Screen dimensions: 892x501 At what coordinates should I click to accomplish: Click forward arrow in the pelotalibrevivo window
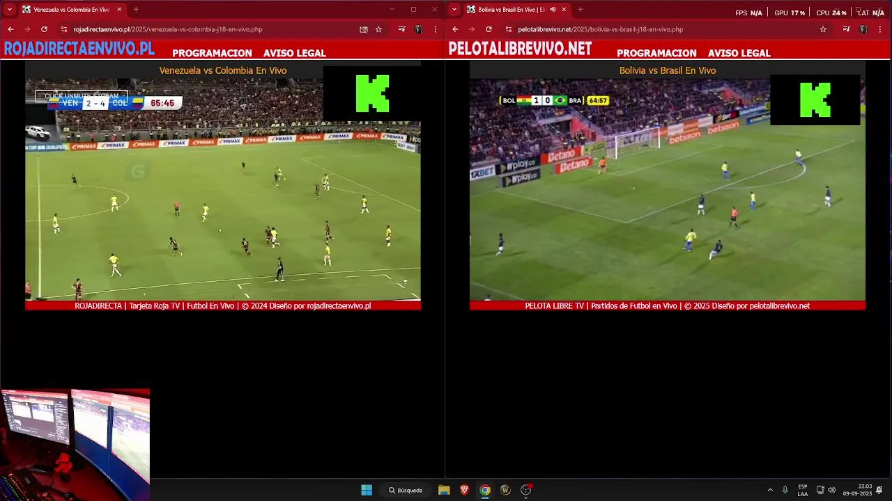click(x=472, y=29)
